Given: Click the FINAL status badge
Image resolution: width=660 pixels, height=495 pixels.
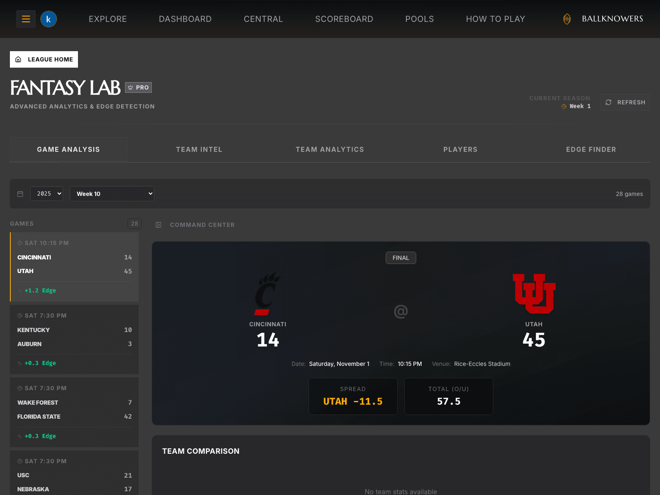Looking at the screenshot, I should (401, 258).
